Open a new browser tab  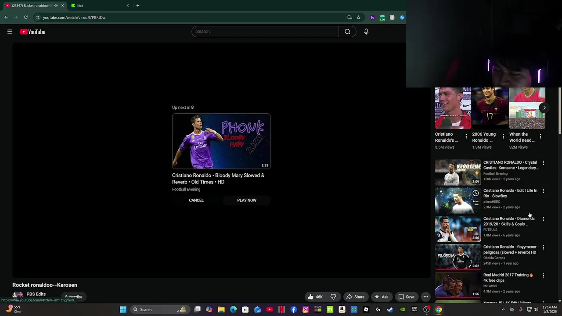[x=138, y=6]
